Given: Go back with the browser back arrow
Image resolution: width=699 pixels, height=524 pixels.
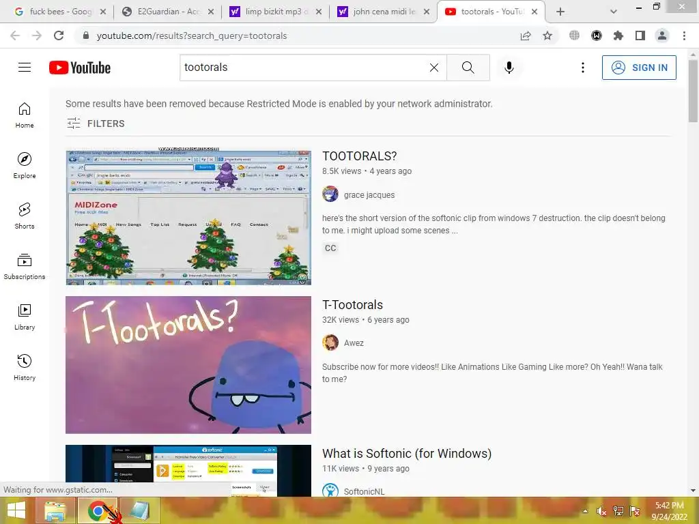Looking at the screenshot, I should coord(15,35).
